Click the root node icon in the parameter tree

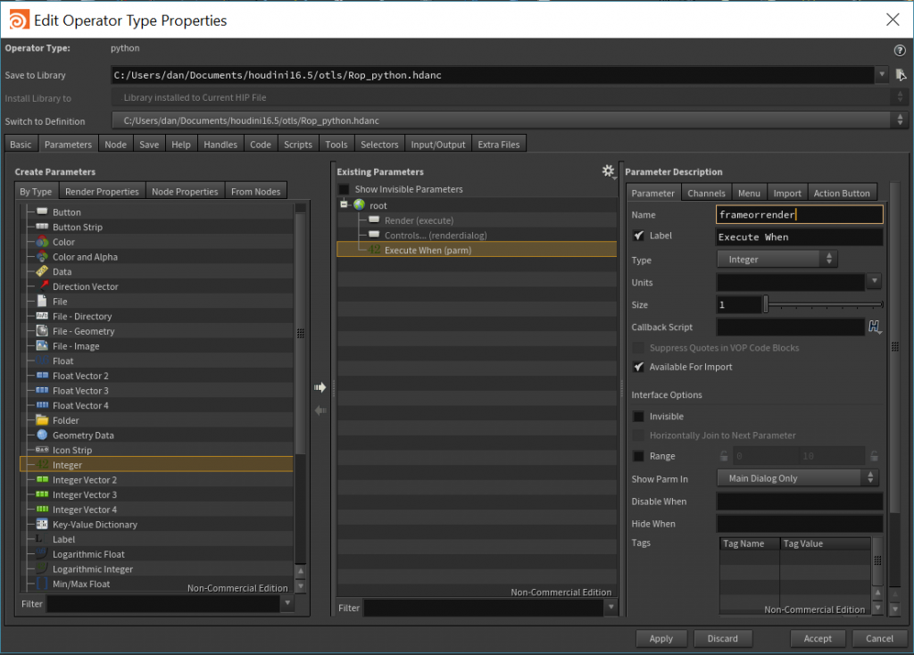click(x=358, y=204)
